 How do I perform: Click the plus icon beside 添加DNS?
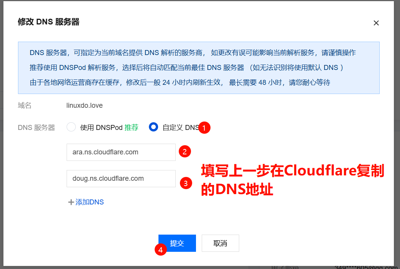click(71, 202)
